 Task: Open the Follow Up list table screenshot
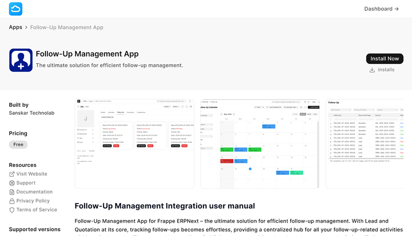365,143
